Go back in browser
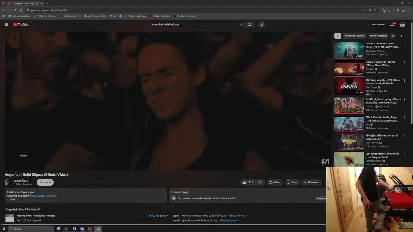Viewport: 413px width, 232px height. click(x=3, y=10)
